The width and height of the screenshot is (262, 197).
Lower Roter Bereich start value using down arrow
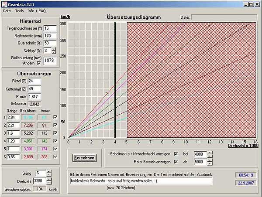click(210, 164)
